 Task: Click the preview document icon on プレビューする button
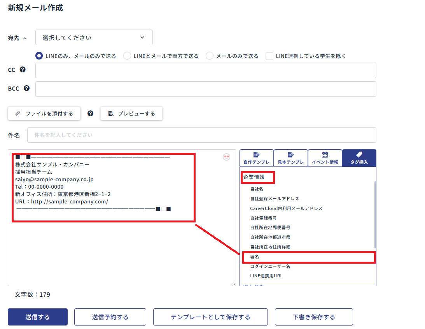pos(110,113)
